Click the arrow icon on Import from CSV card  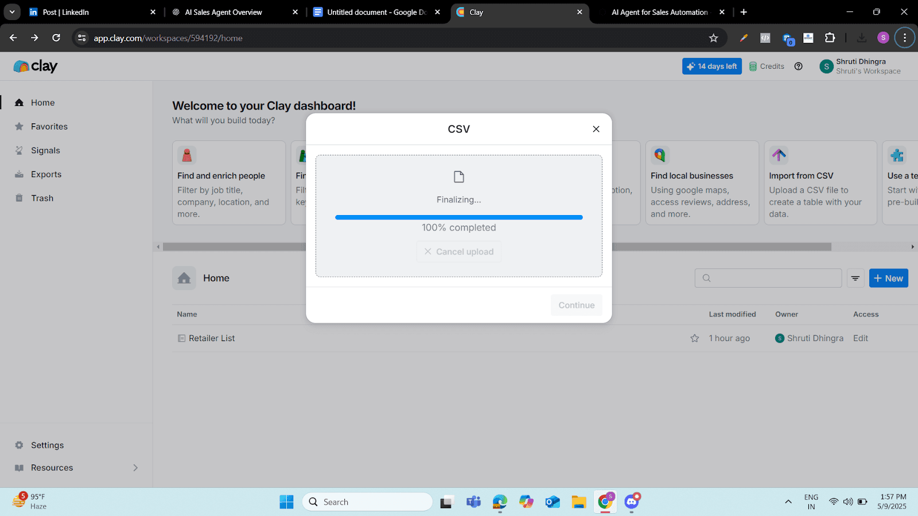pyautogui.click(x=779, y=155)
